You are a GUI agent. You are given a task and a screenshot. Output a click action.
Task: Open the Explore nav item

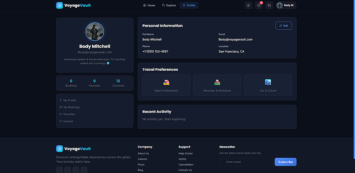point(169,5)
